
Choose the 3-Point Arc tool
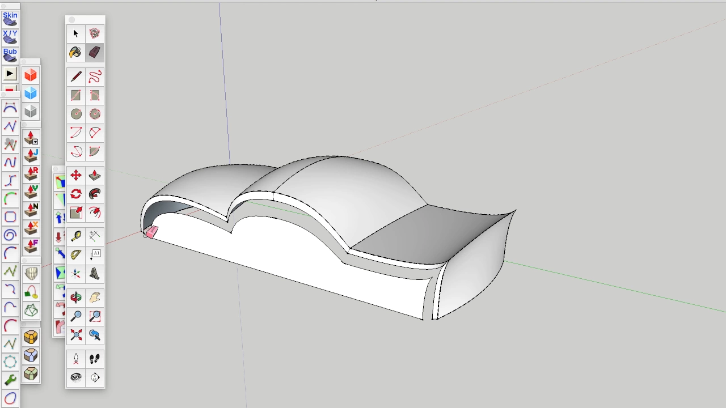(76, 151)
